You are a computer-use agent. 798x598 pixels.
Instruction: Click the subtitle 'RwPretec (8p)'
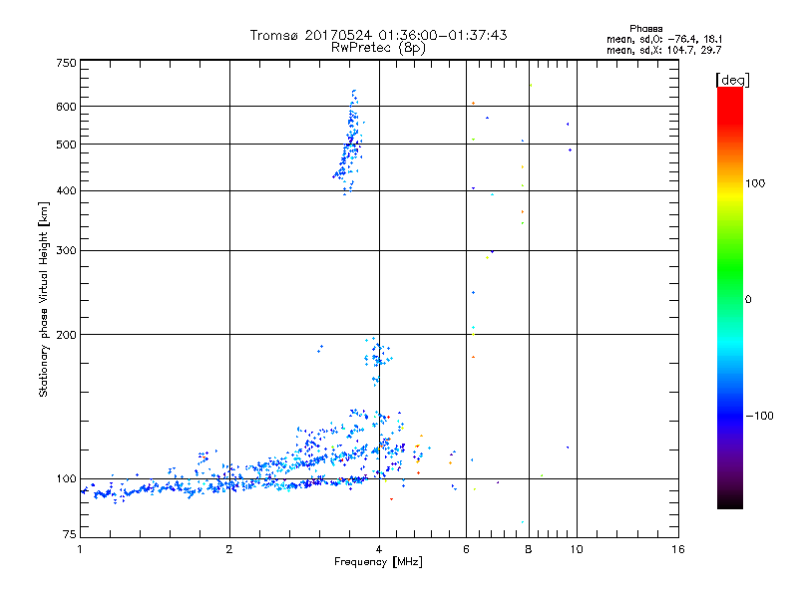[378, 48]
